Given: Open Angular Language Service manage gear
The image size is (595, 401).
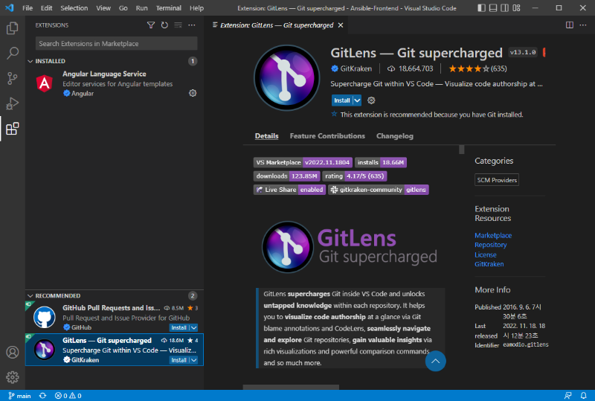Looking at the screenshot, I should coord(193,93).
